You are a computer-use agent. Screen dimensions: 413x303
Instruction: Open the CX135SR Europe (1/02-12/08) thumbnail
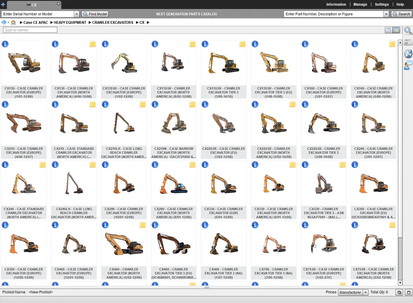pos(123,63)
